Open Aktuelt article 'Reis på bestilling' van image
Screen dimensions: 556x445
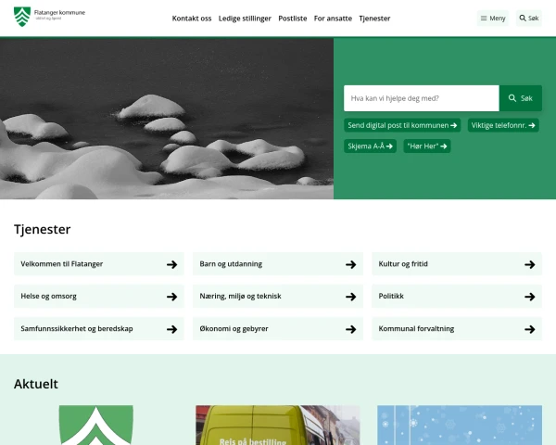coord(278,426)
